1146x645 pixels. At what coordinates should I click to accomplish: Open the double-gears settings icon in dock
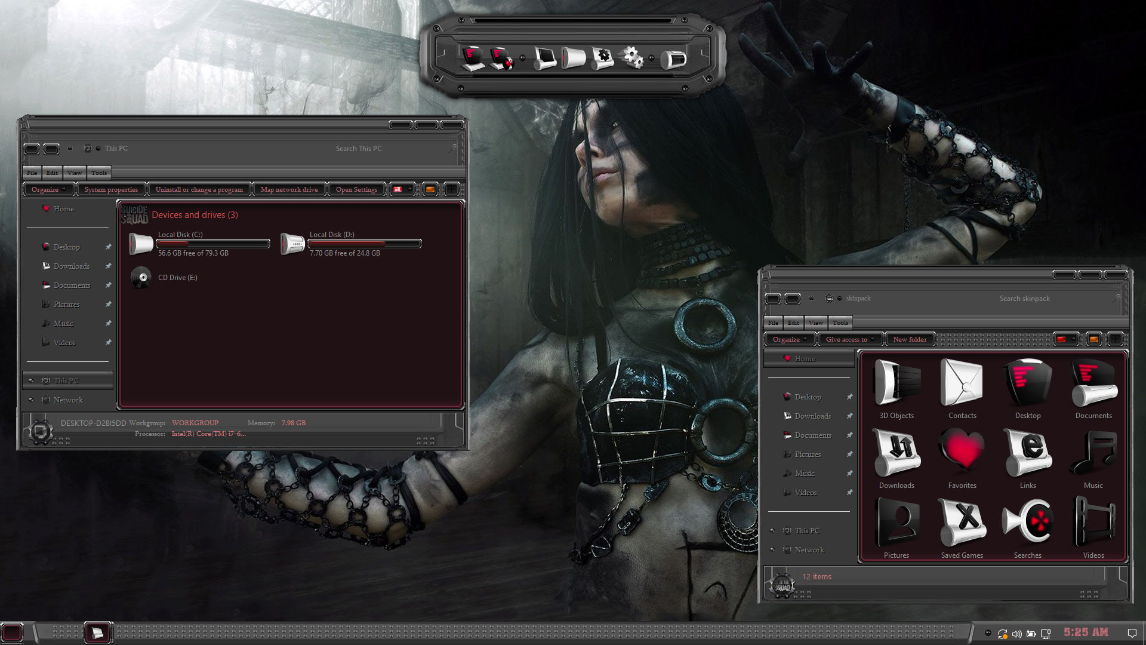coord(631,58)
